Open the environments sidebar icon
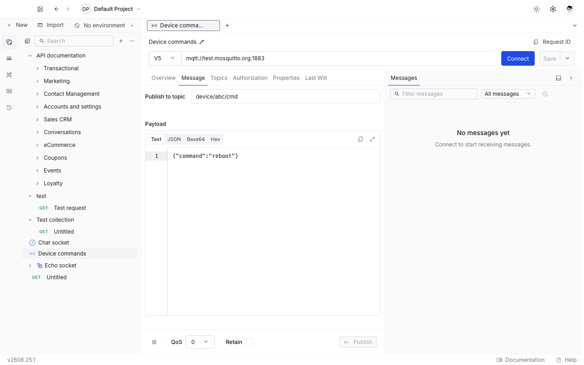 click(9, 58)
